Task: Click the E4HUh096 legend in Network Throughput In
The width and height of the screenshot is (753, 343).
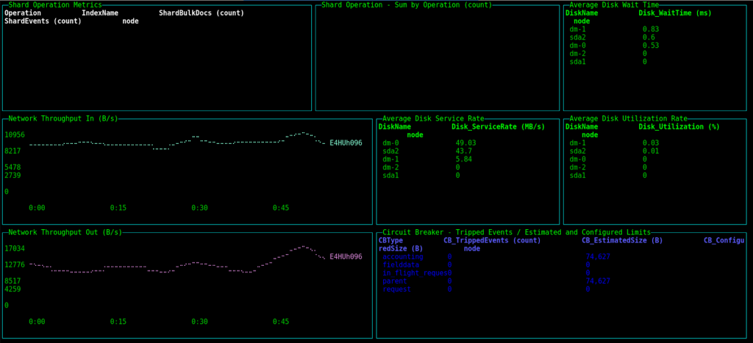Action: 346,143
